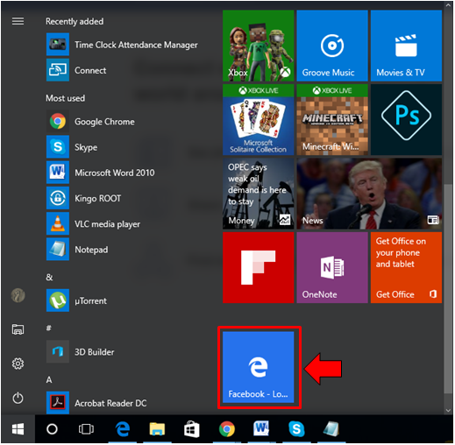Launch Microsoft Edge from the taskbar
Image resolution: width=455 pixels, height=445 pixels.
click(123, 429)
